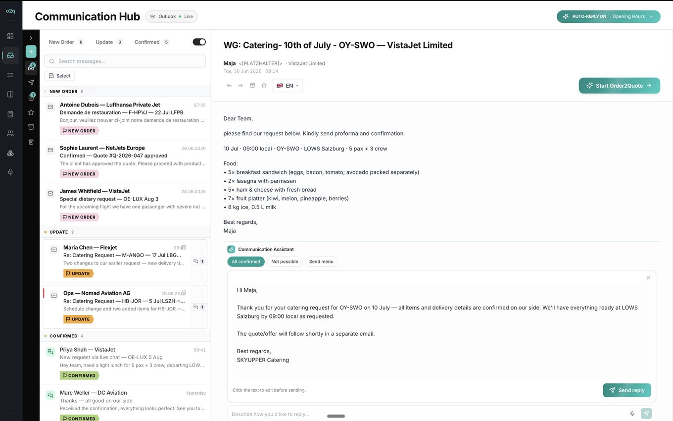Select the Send menu reply option

click(x=321, y=262)
